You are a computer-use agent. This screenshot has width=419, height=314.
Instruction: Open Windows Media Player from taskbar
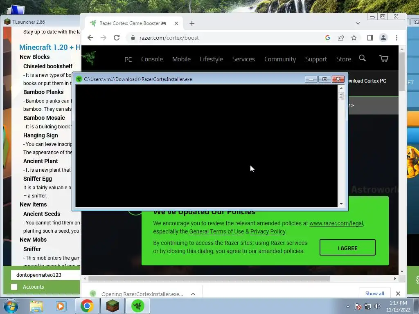click(x=61, y=306)
